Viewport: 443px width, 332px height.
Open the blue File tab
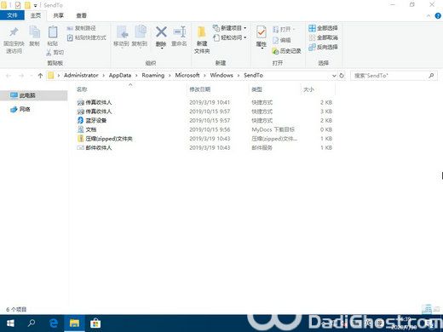(12, 15)
